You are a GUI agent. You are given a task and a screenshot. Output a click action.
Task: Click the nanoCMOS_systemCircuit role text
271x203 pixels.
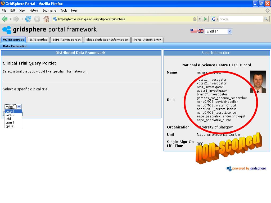click(216, 105)
